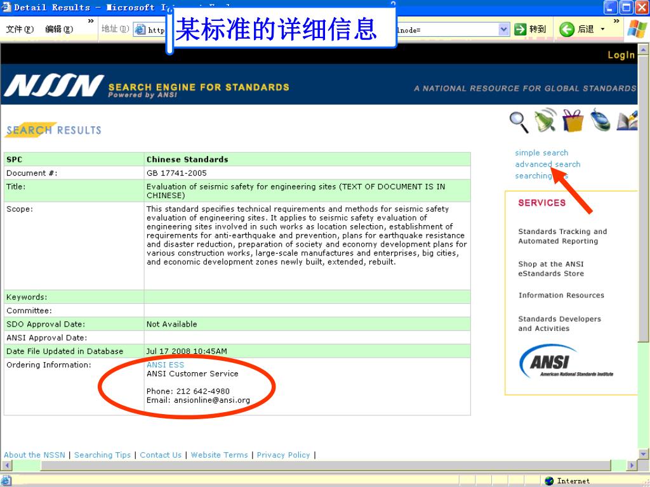This screenshot has height=487, width=650.
Task: Open the 文件(F) menu
Action: pos(20,29)
